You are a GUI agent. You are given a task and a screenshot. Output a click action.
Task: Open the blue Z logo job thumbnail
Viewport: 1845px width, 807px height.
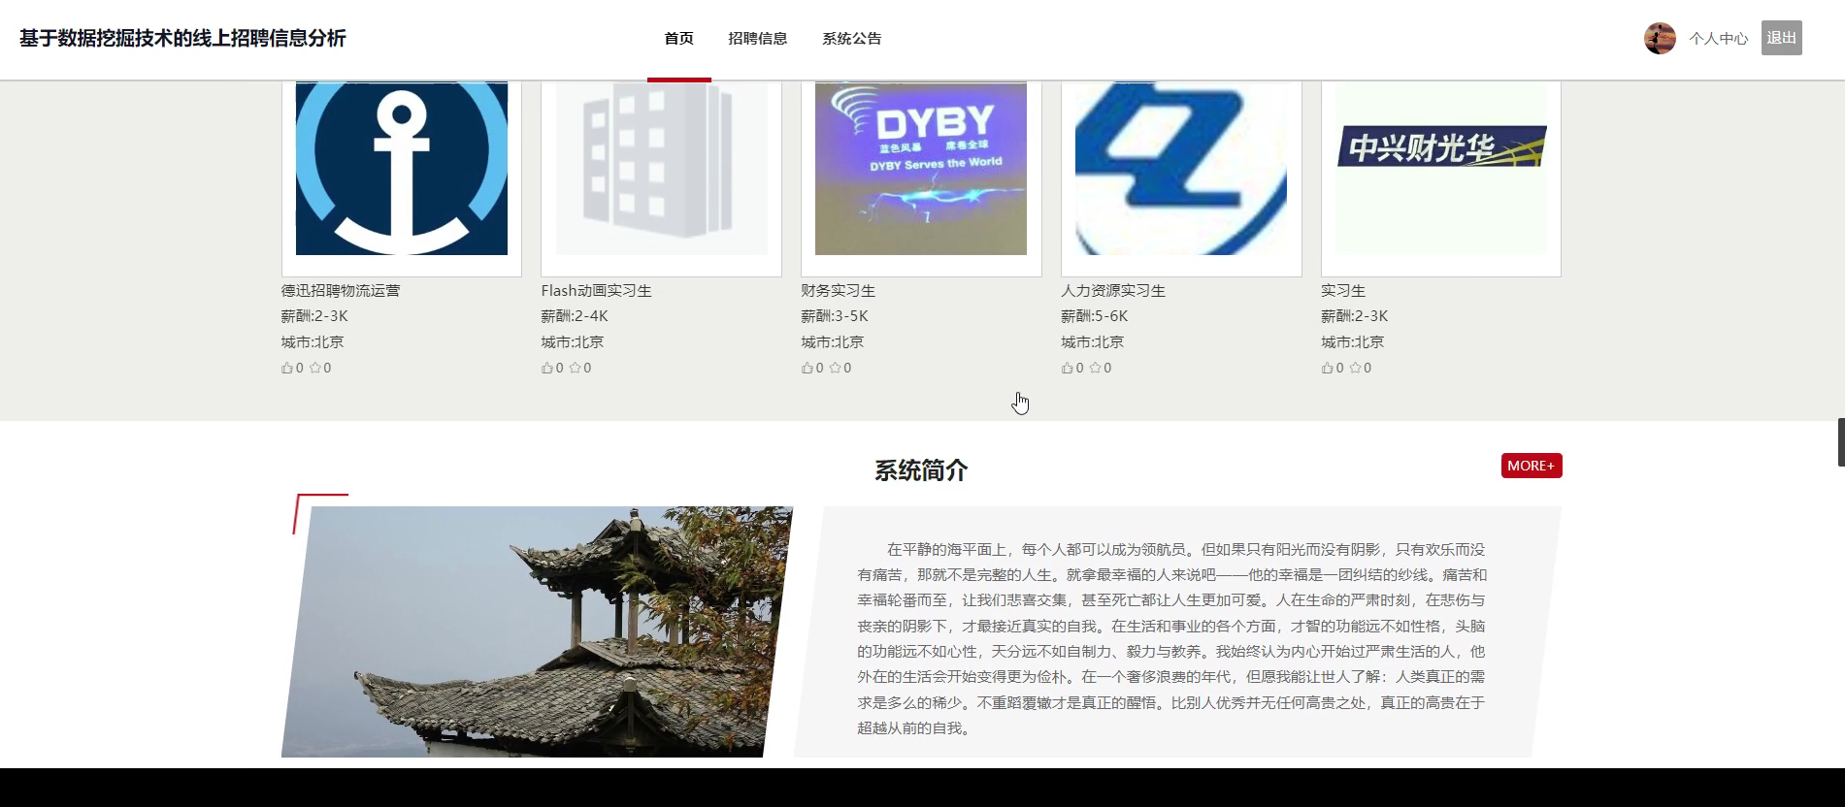tap(1181, 169)
